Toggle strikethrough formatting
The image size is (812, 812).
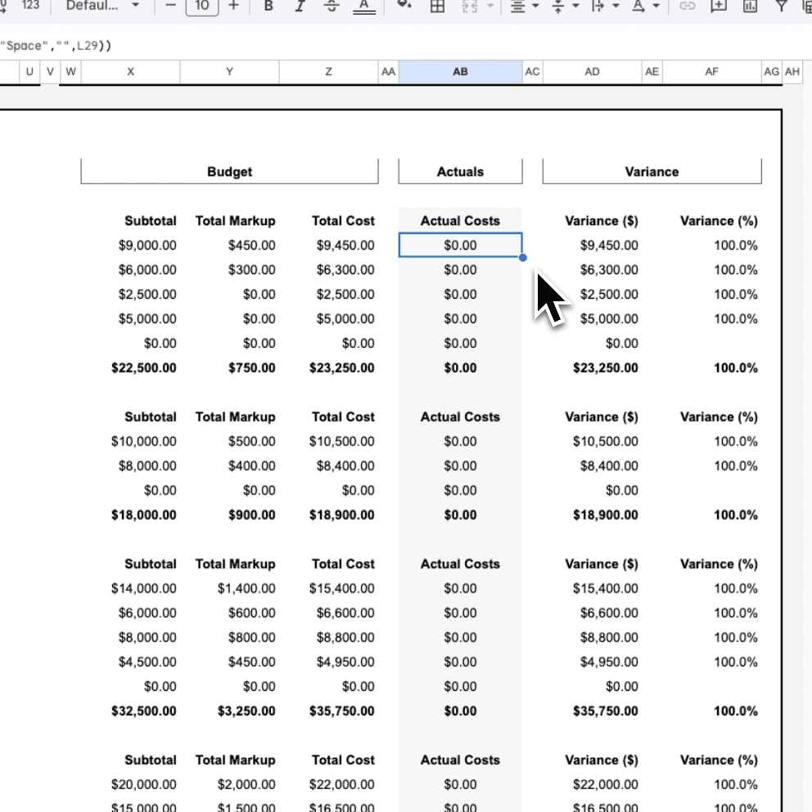[x=332, y=7]
